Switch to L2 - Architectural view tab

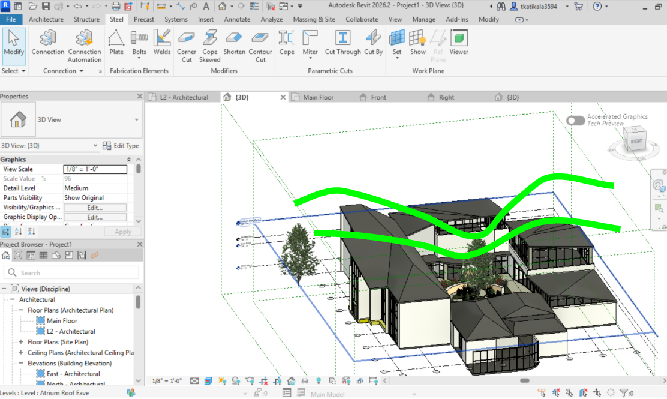click(x=184, y=97)
